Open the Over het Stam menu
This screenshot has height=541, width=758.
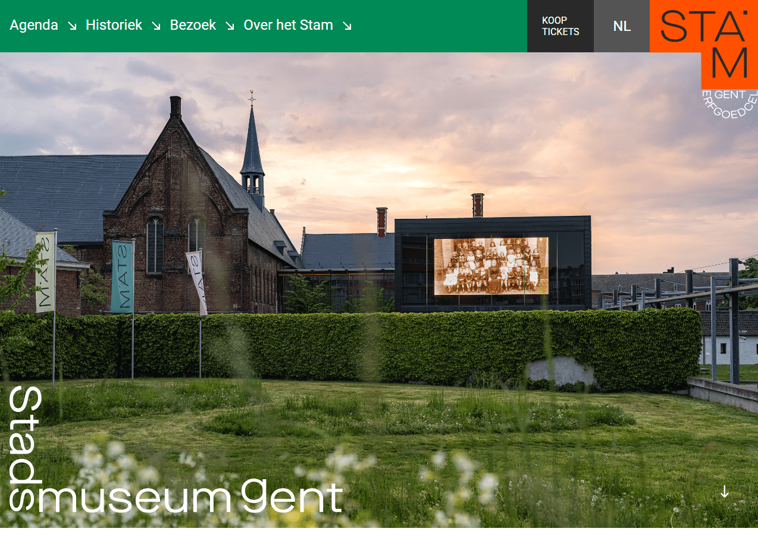[288, 25]
